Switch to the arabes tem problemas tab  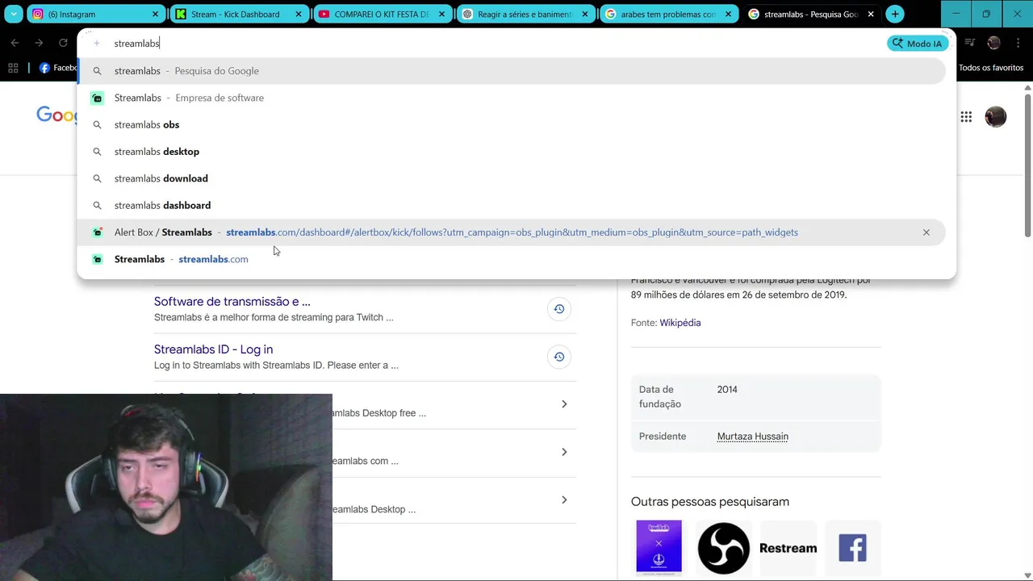(668, 14)
